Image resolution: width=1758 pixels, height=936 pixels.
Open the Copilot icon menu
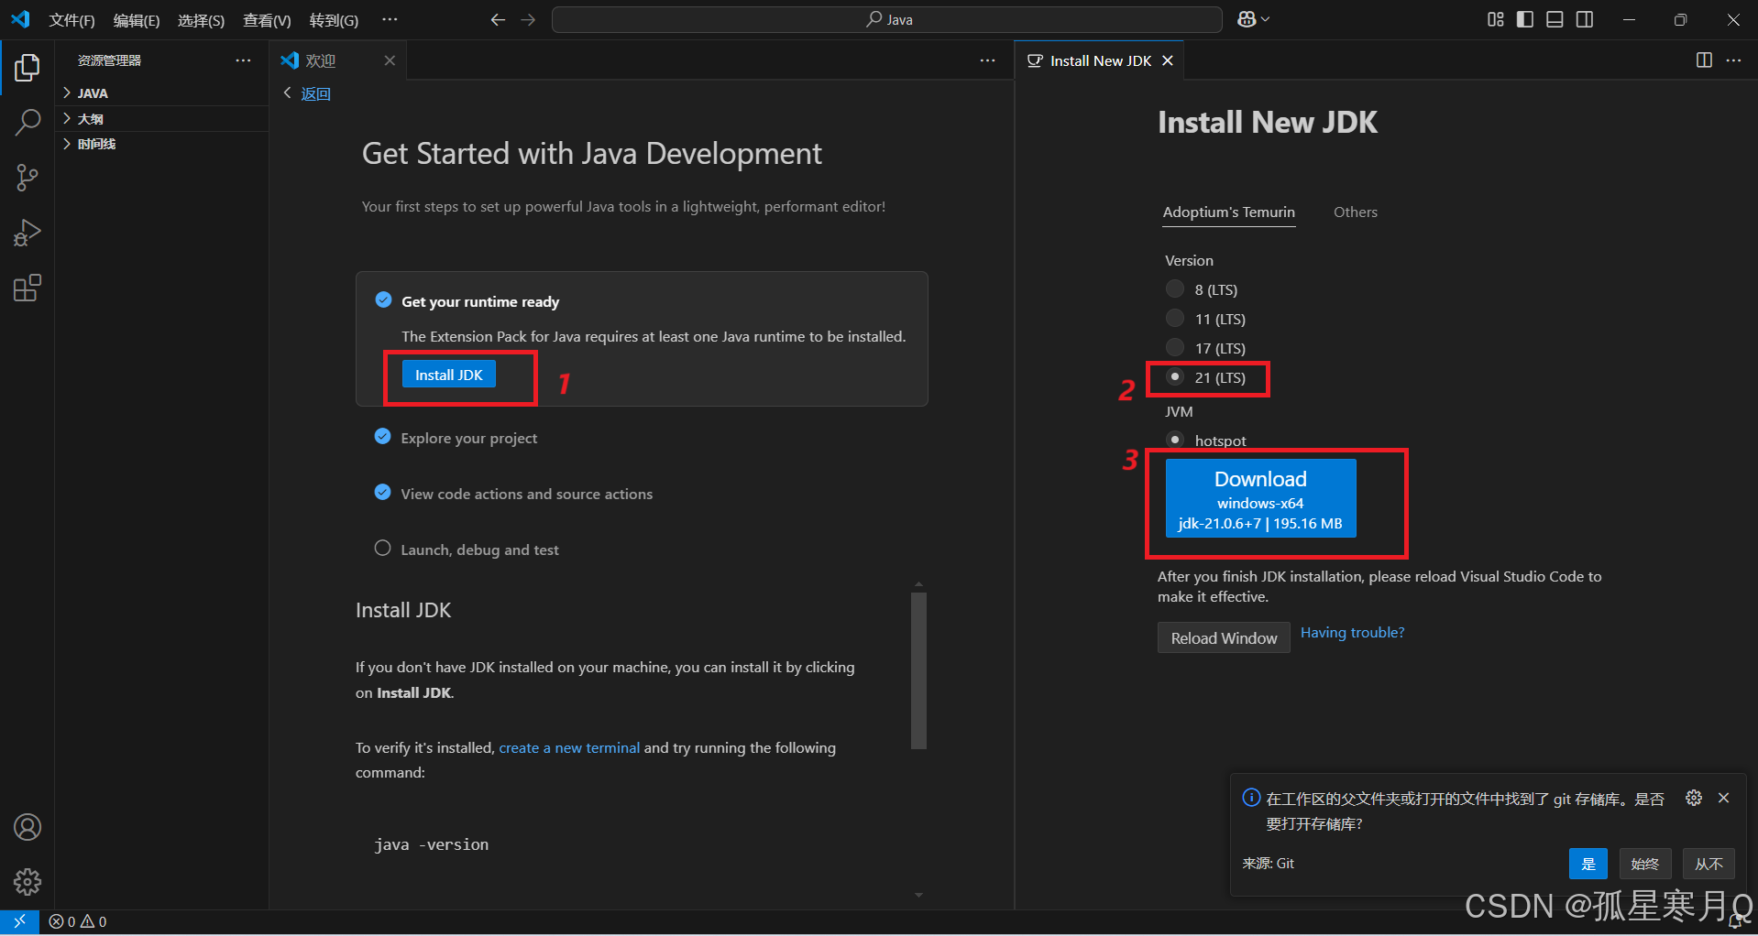pyautogui.click(x=1253, y=19)
